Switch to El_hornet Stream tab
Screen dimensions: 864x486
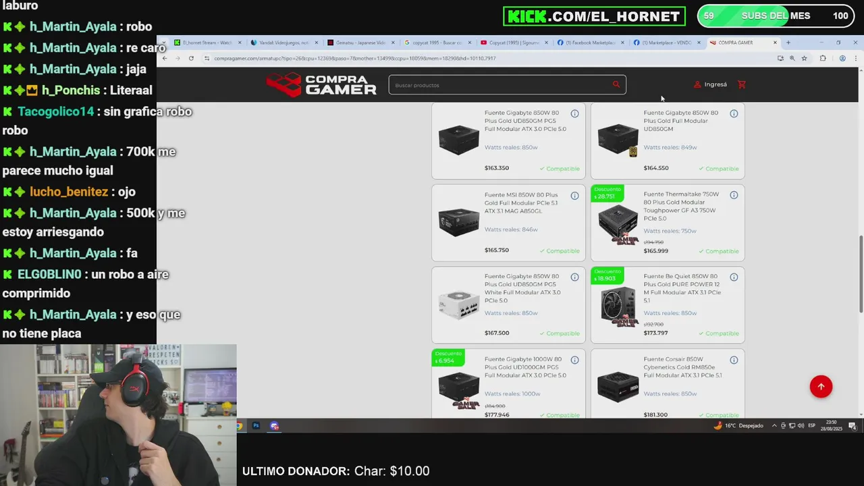(208, 43)
